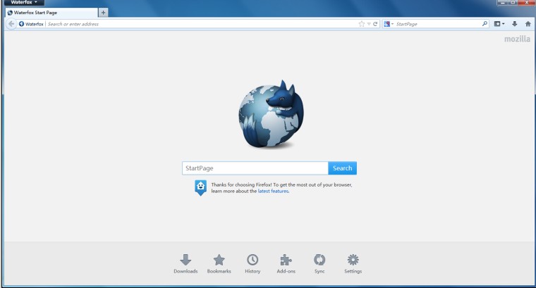Open the Waterfox application menu button

click(24, 2)
